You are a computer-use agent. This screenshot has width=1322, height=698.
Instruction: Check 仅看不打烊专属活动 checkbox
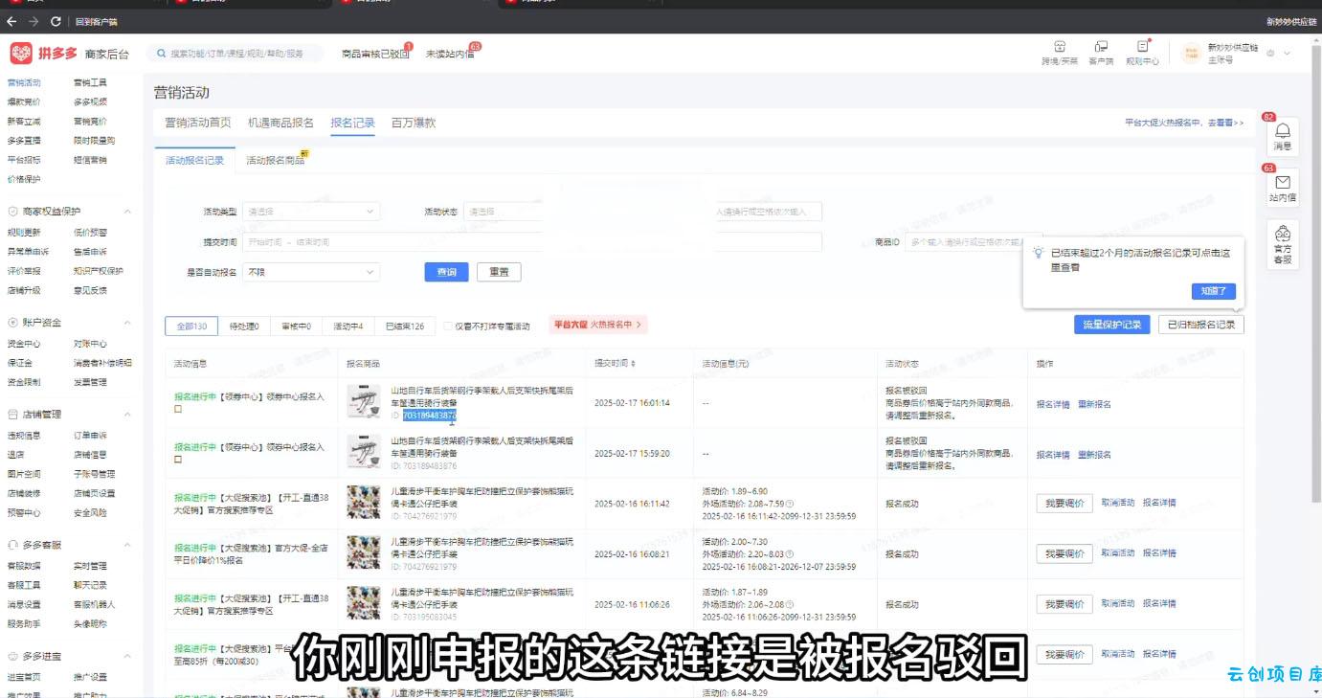pyautogui.click(x=448, y=326)
